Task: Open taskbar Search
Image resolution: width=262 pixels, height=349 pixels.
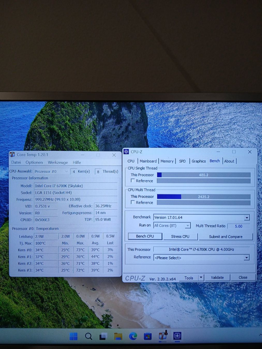Action: coord(88,336)
